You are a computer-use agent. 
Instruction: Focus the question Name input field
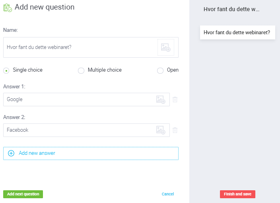pos(80,47)
